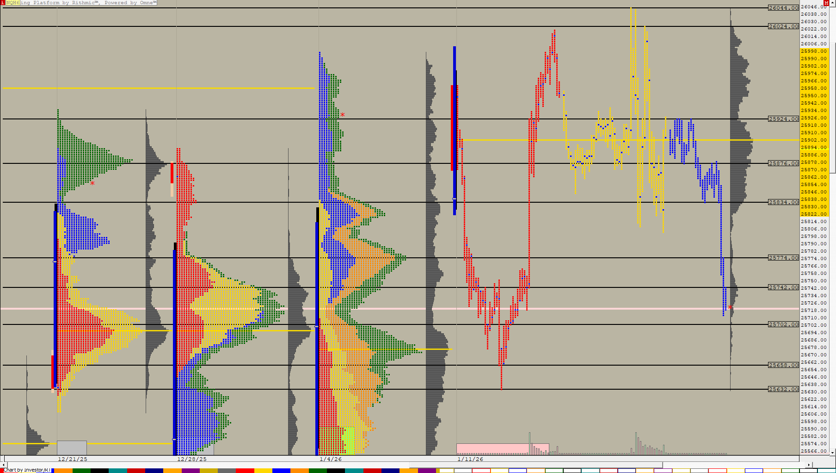Select the 26044.00 price level label

point(783,8)
